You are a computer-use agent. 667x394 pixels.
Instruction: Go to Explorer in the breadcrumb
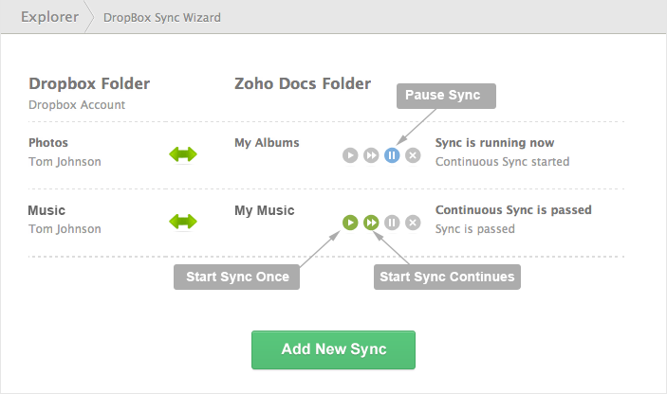click(x=48, y=17)
